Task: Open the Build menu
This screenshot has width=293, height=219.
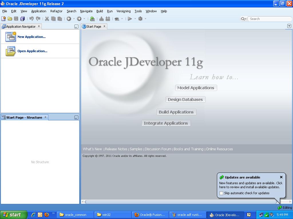Action: [x=100, y=11]
